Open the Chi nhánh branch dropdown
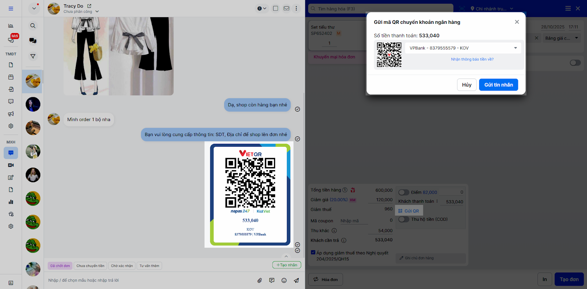Viewport: 587px width, 289px height. pos(492,9)
